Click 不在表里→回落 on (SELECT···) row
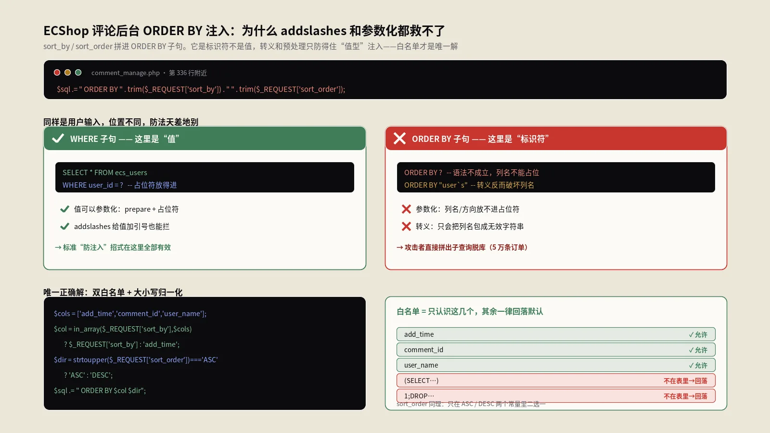The height and width of the screenshot is (433, 770). (x=685, y=381)
